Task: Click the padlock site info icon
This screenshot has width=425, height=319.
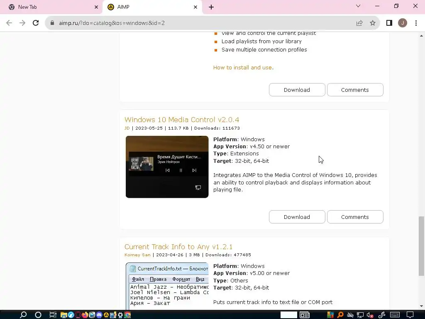Action: (52, 23)
